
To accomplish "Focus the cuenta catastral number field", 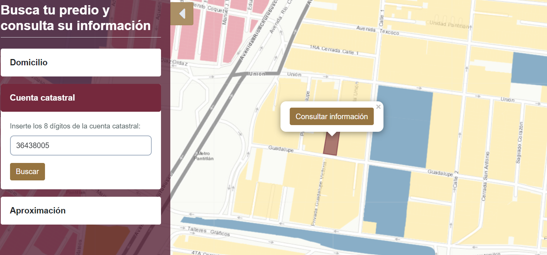I will pos(81,146).
